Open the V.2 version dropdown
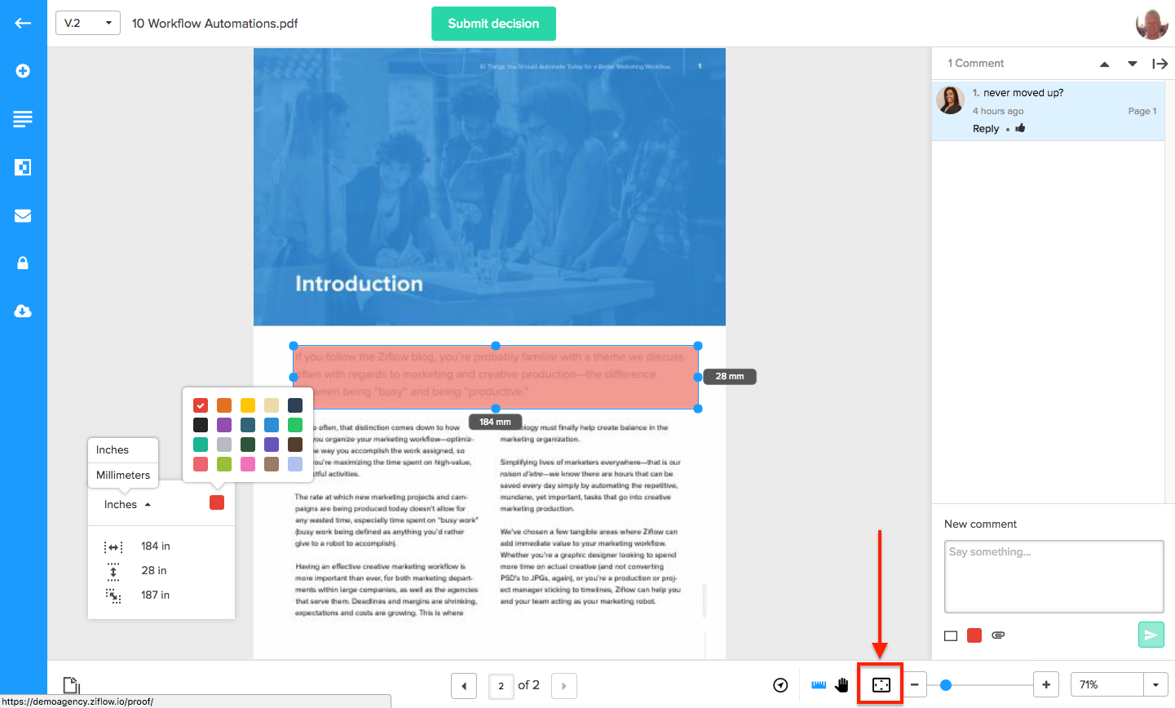The height and width of the screenshot is (708, 1175). (x=87, y=23)
